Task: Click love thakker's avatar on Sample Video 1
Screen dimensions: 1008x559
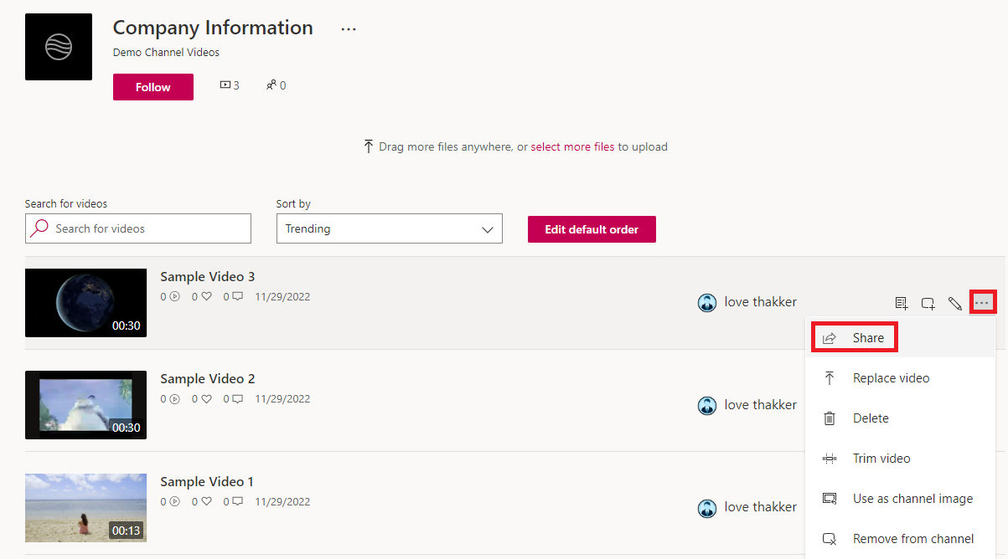Action: coord(707,507)
